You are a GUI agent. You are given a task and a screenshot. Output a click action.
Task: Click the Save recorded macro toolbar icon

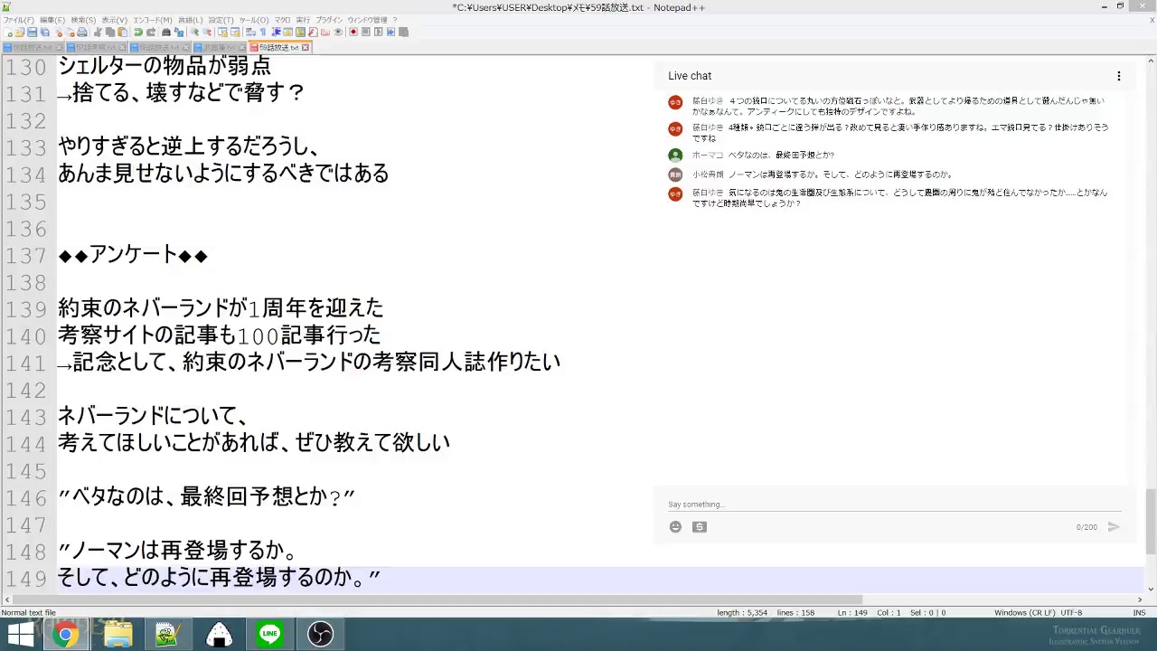(403, 33)
